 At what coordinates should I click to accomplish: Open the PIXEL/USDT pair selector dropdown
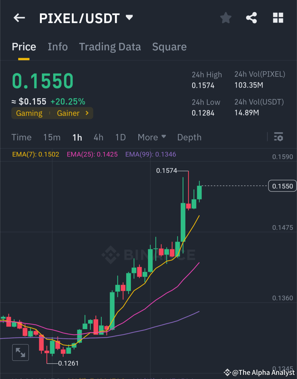tap(129, 17)
